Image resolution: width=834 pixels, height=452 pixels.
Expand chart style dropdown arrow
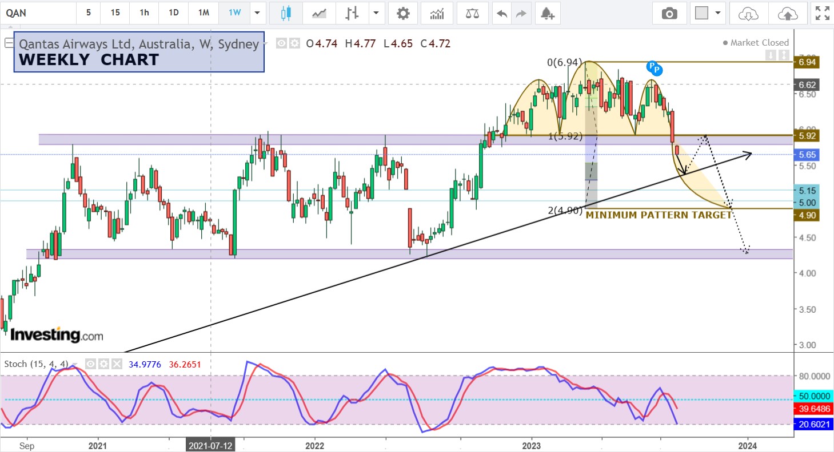click(x=376, y=13)
